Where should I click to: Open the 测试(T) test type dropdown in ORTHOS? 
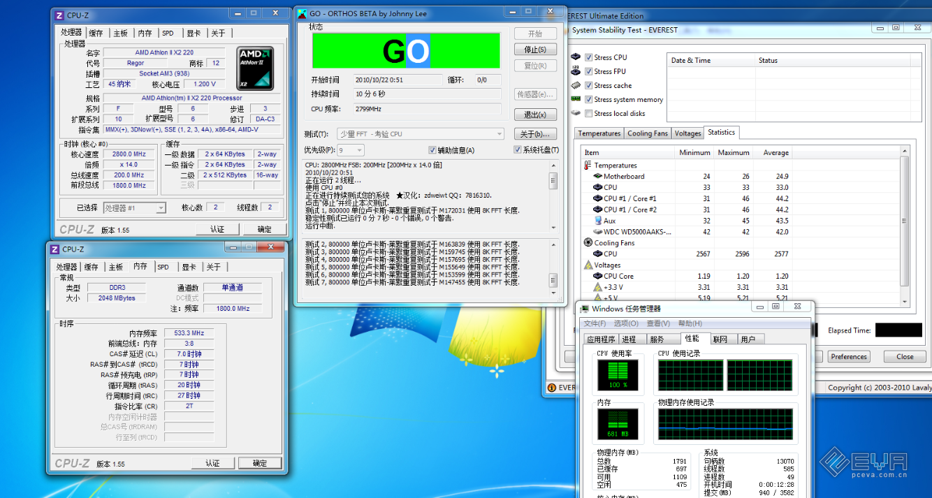click(x=421, y=134)
